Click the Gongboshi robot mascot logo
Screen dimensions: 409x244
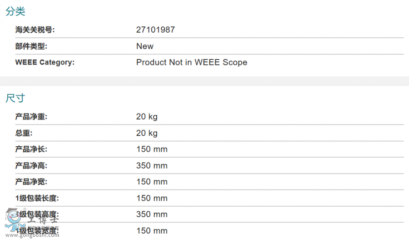[x=15, y=220]
